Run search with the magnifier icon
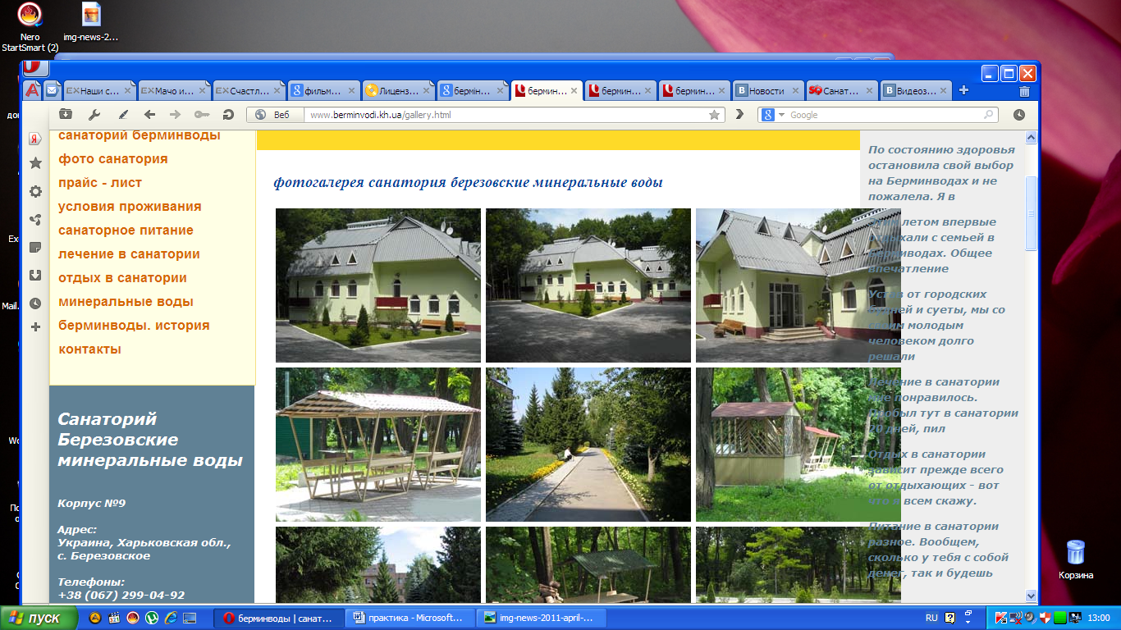This screenshot has width=1121, height=630. click(988, 115)
